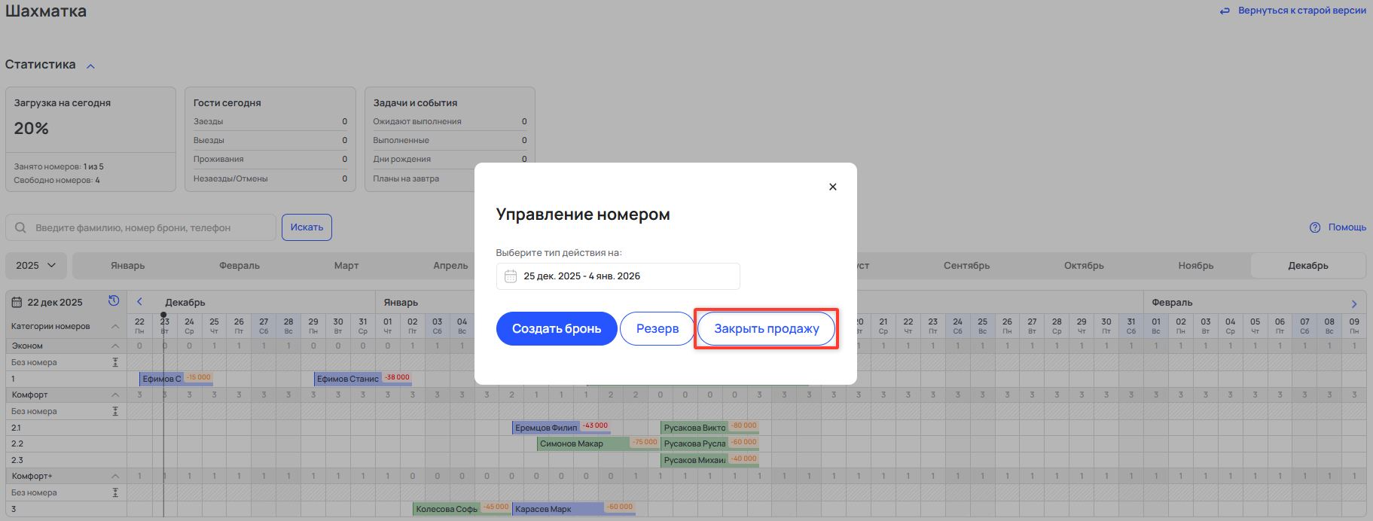Click the Резерв button

pos(657,329)
